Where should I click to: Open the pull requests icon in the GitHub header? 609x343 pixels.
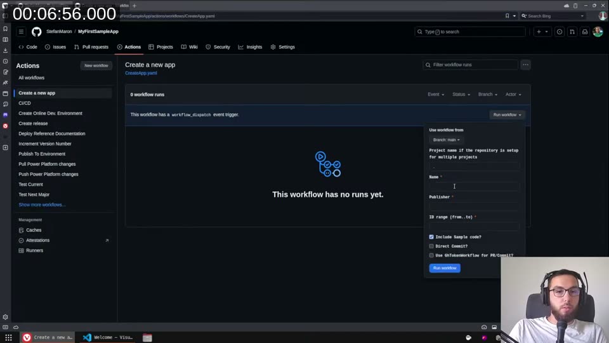coord(572,32)
